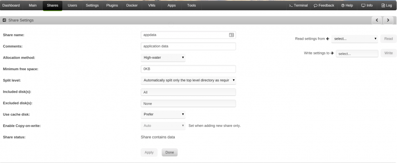Open the Excluded disk(s) selector
The height and width of the screenshot is (163, 397).
point(188,104)
